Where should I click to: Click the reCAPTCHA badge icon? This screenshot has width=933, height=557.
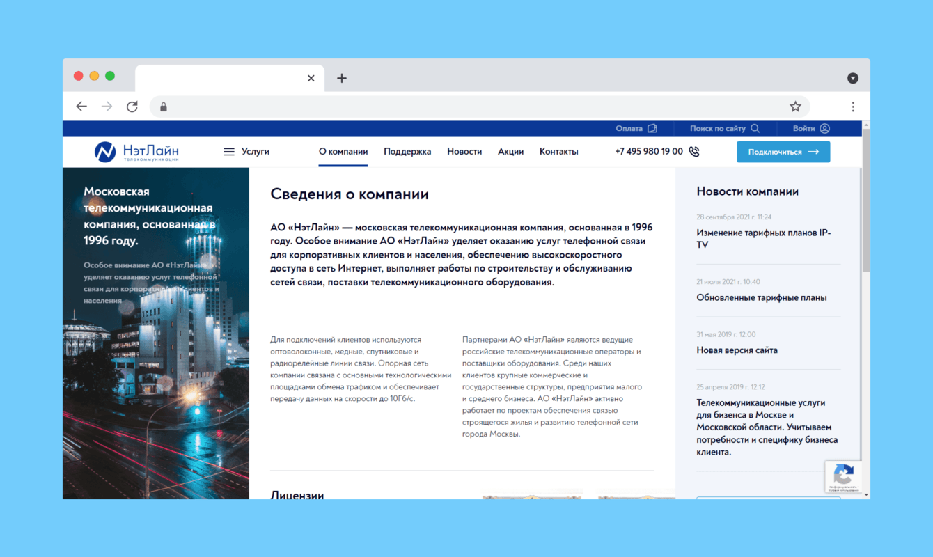coord(843,477)
